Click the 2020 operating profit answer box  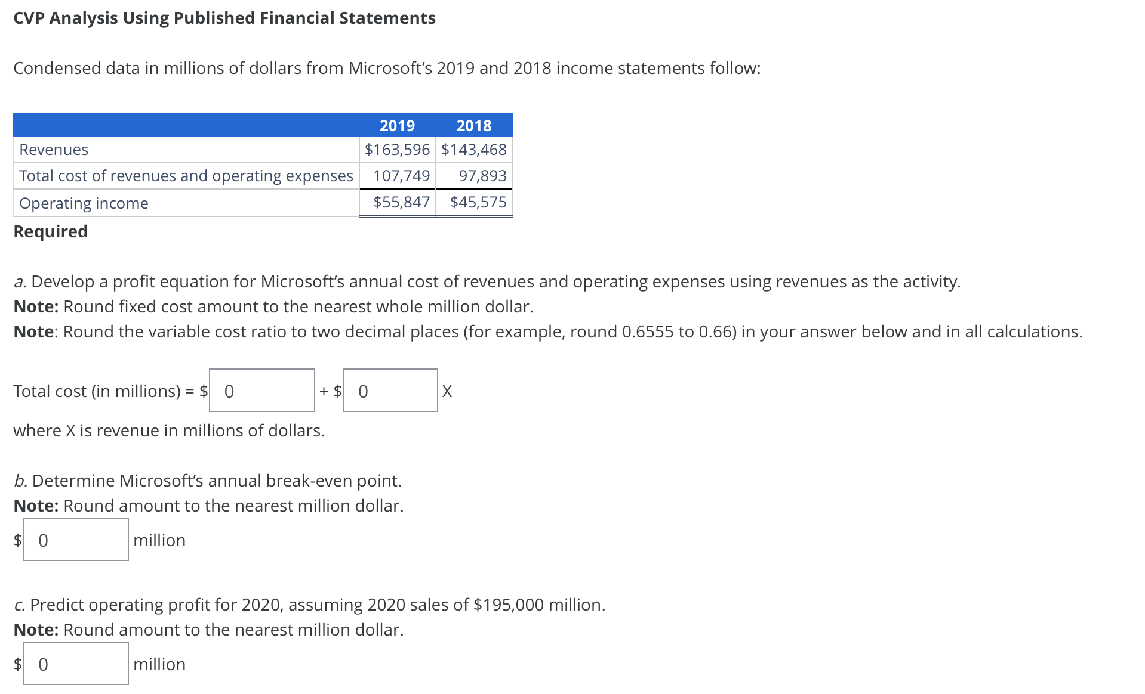(x=75, y=664)
